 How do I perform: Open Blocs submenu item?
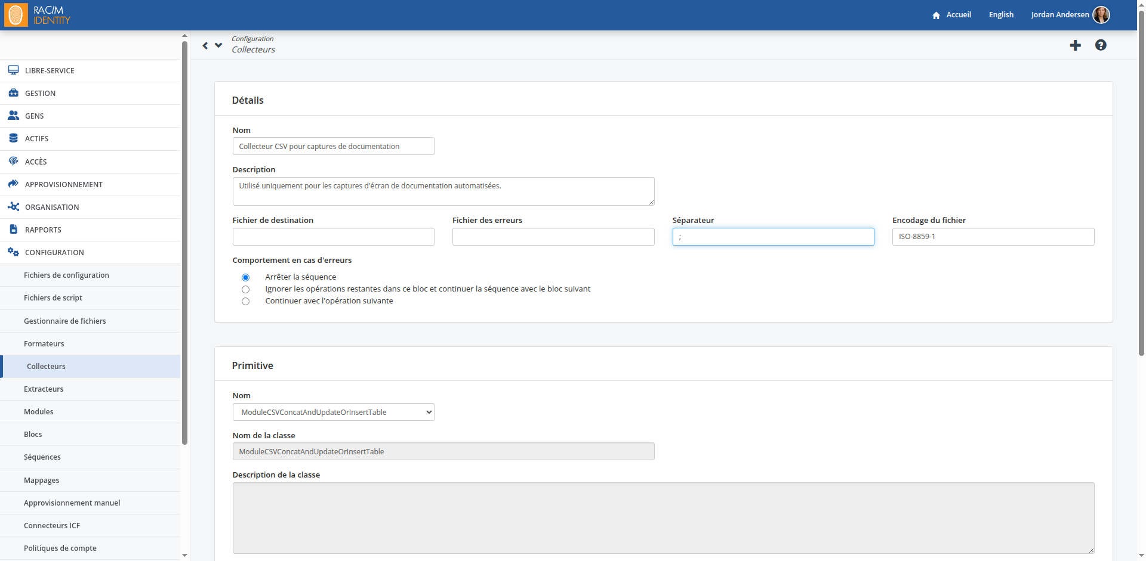[x=90, y=434]
